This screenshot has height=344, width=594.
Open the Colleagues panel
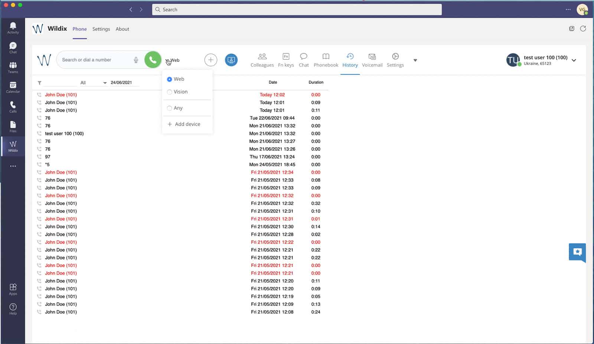pos(262,60)
